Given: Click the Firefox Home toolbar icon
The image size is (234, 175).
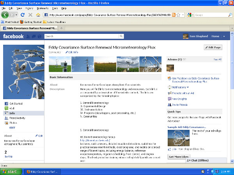Looking at the screenshot, I should pos(38,15).
